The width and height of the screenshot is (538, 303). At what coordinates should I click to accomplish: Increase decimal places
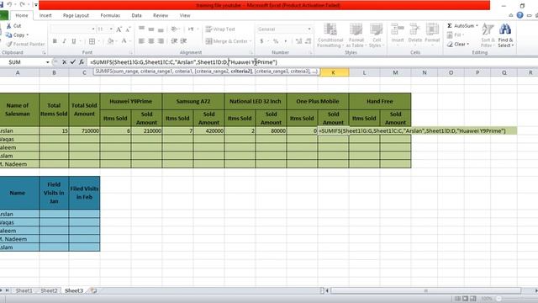[298, 41]
